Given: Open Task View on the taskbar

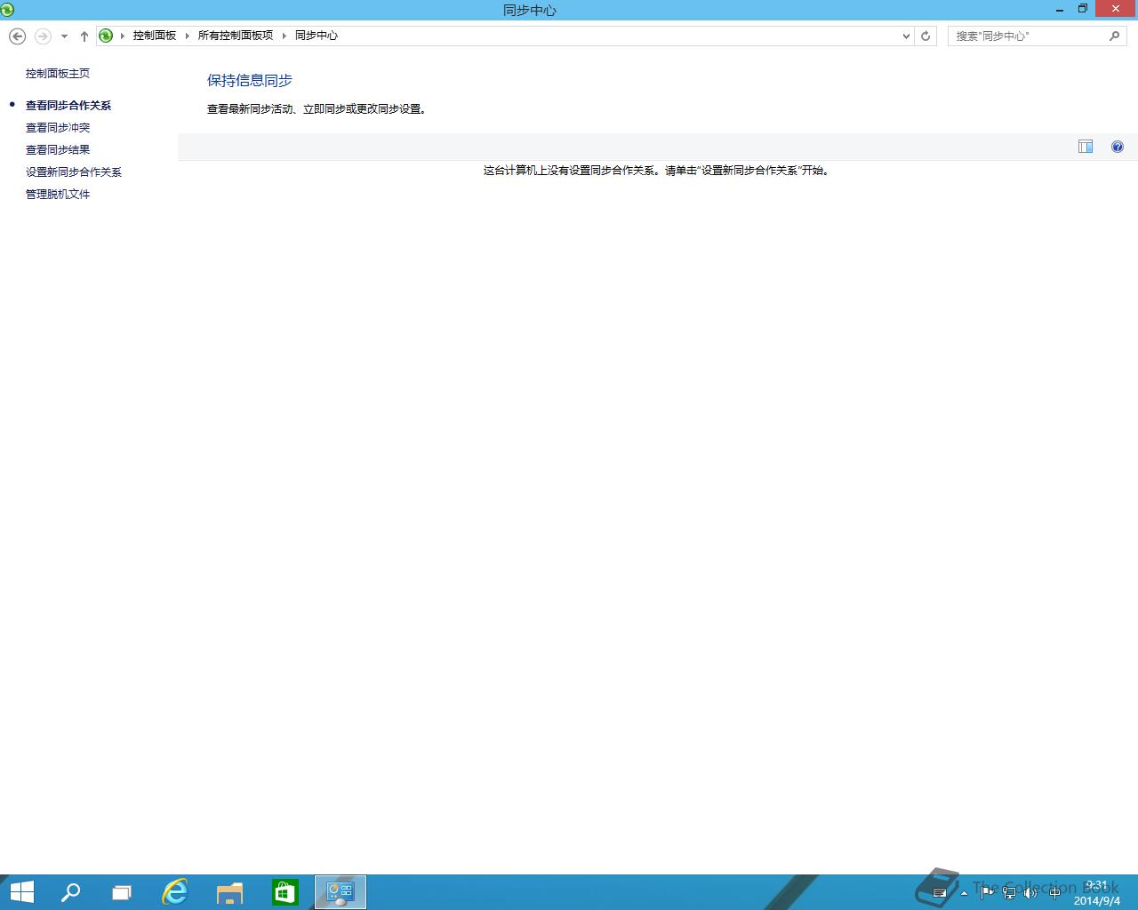Looking at the screenshot, I should click(122, 892).
